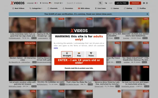
Task: Click the Interactive badge on the Western Saloon video
Action: [30, 43]
